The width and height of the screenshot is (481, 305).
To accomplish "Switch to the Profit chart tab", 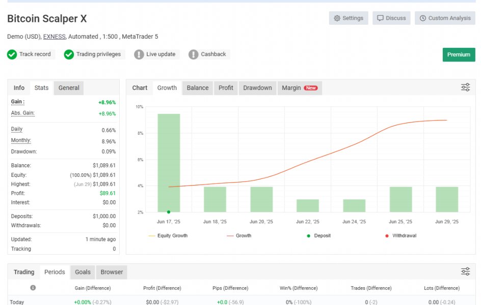I will 226,88.
